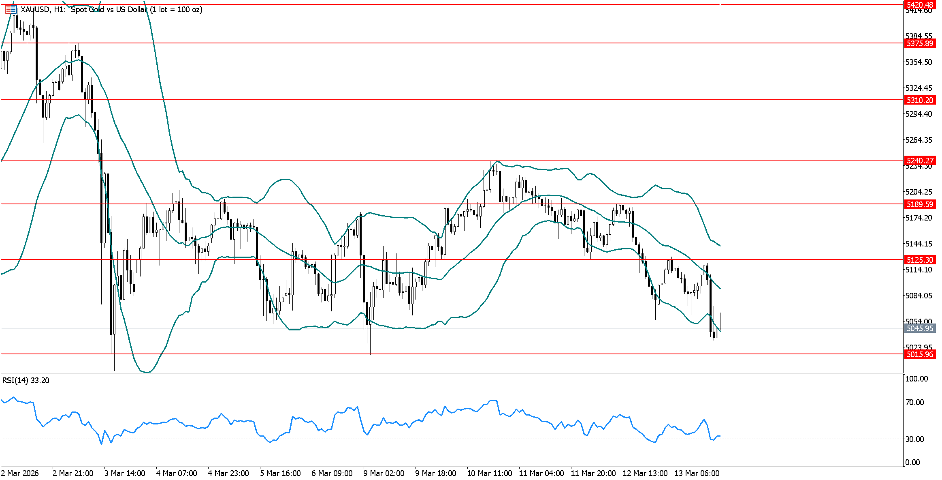The height and width of the screenshot is (480, 942).
Task: Click the 13 Mar 06:00 time label
Action: [697, 473]
